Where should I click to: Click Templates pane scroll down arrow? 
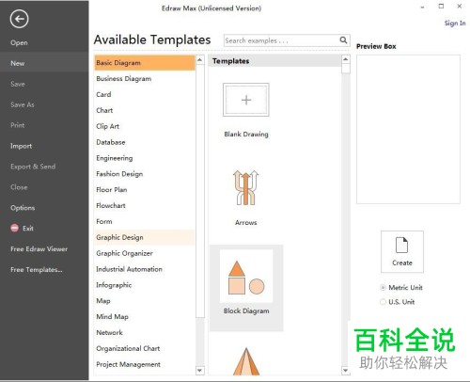(x=346, y=371)
